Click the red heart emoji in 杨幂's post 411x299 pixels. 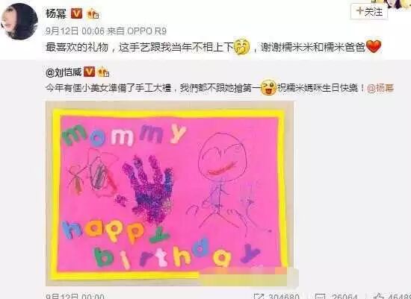click(x=373, y=48)
